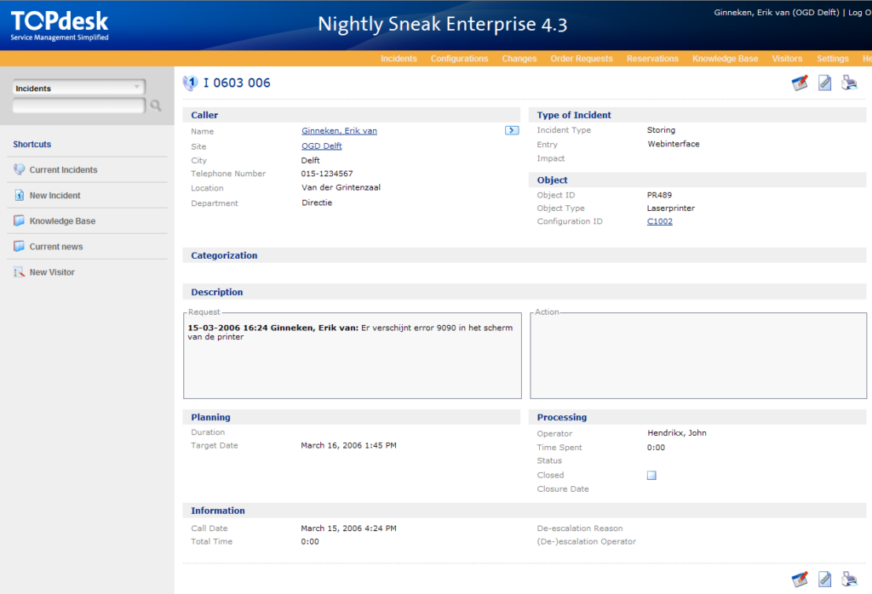
Task: Open the Incidents search type dropdown
Action: click(x=78, y=88)
